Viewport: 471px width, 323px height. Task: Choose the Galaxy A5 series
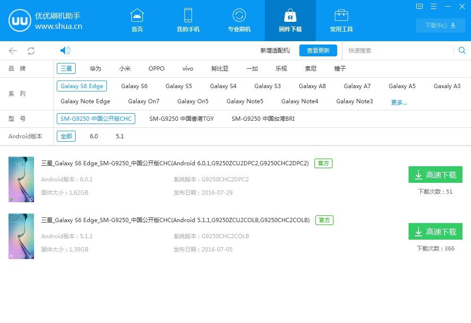pos(402,86)
